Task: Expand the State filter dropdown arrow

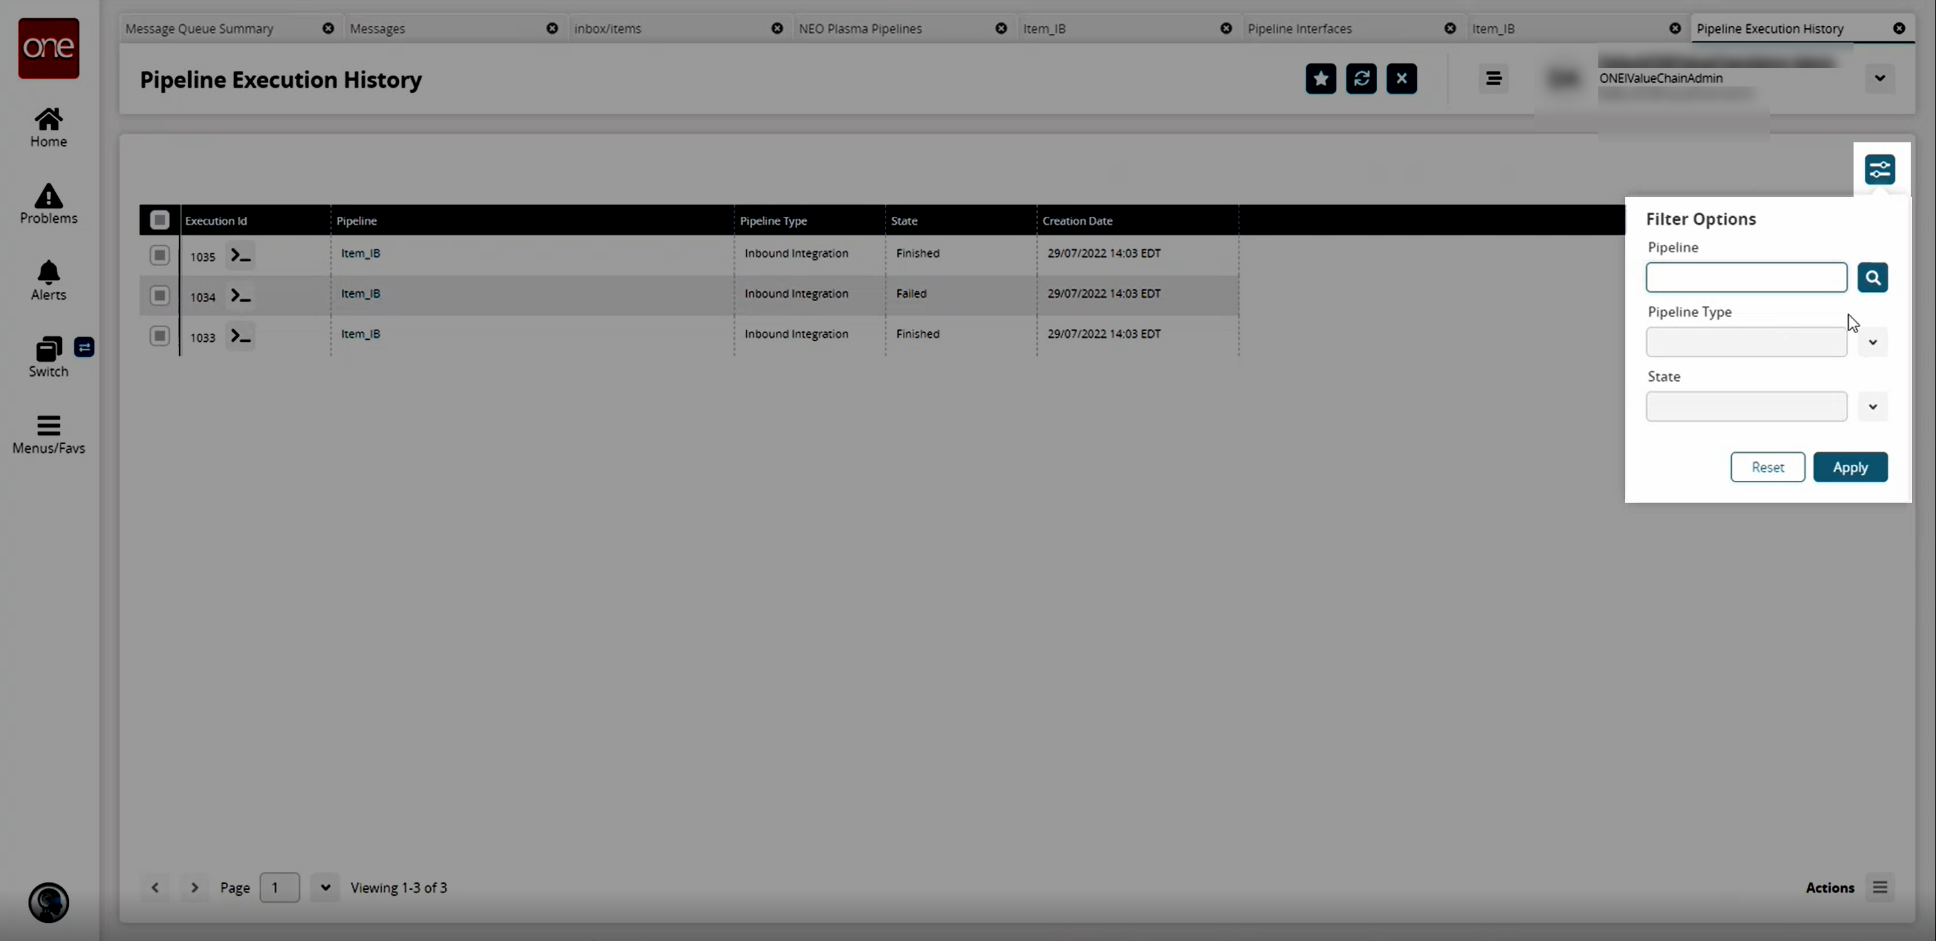Action: pos(1872,408)
